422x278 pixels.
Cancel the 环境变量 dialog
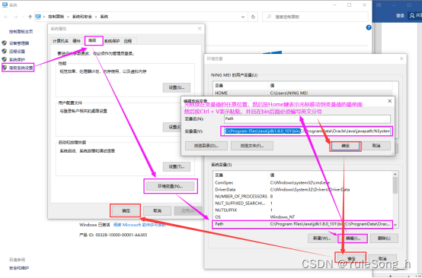pos(382,258)
